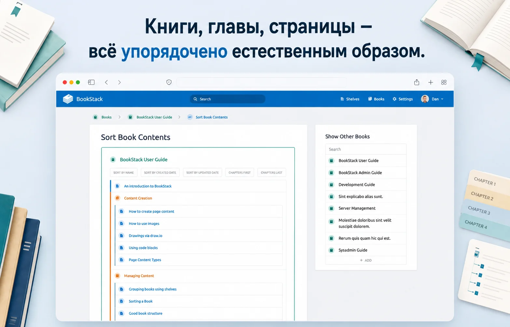This screenshot has height=327, width=510.
Task: Click book icon beside Server Management
Action: (331, 208)
